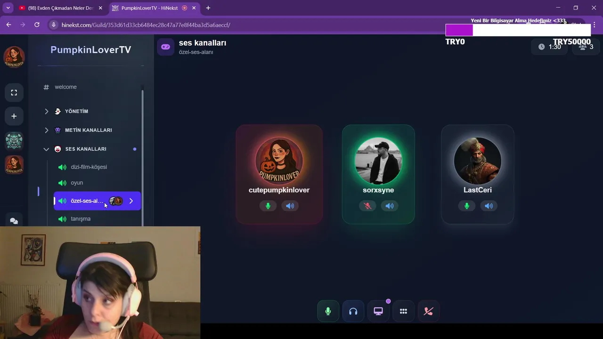Close the HiNekst tab
This screenshot has width=603, height=339.
(194, 8)
